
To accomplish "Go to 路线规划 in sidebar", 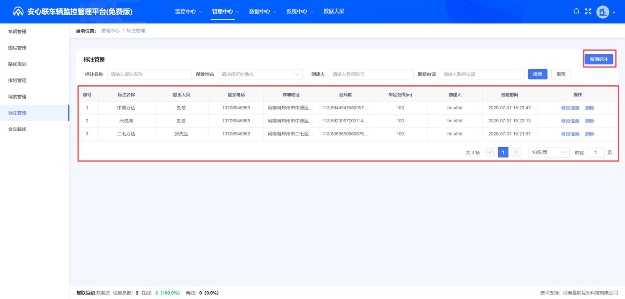I will 34,64.
